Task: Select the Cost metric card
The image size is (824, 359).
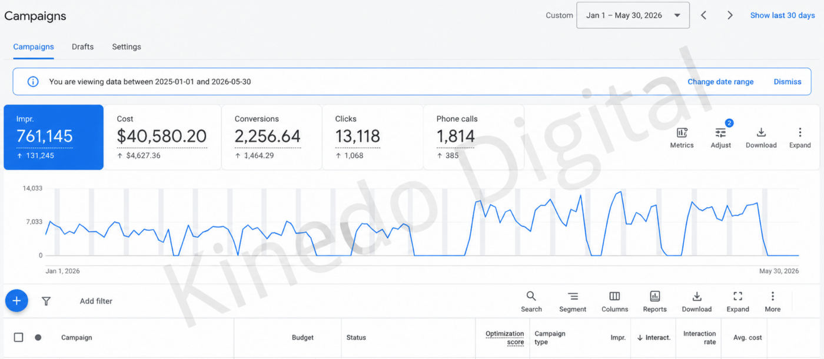Action: (x=162, y=137)
